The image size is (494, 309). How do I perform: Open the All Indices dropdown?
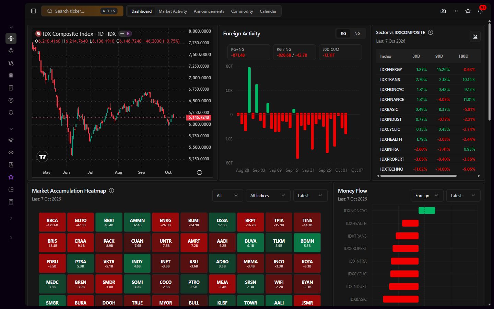[268, 195]
